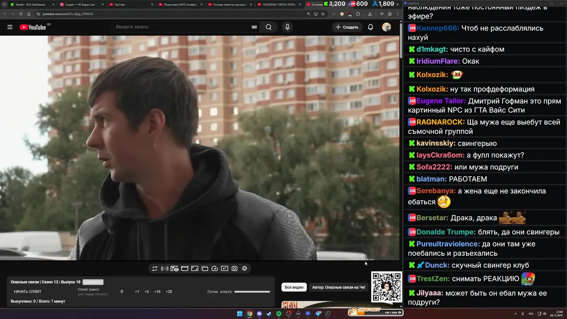Open Discord from the taskbar

(x=259, y=314)
